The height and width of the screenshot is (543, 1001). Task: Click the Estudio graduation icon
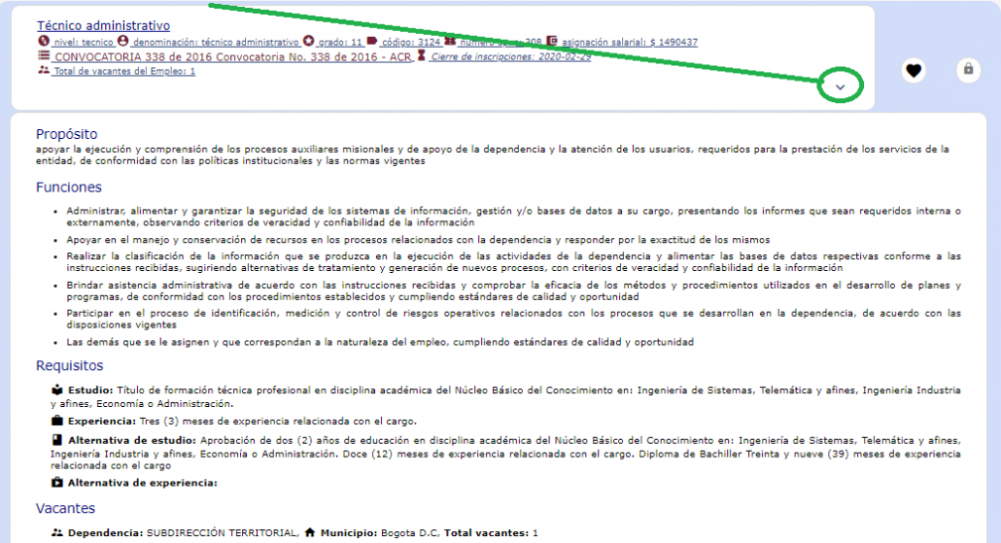[x=57, y=390]
